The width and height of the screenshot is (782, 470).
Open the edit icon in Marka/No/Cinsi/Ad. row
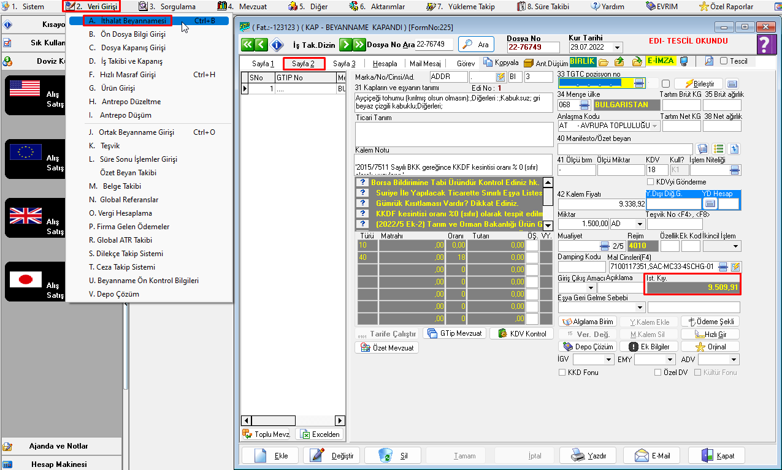(x=500, y=77)
